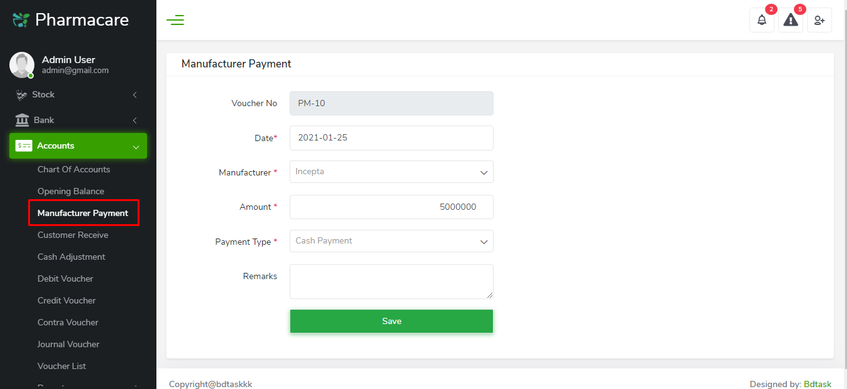Click the Save button

391,321
